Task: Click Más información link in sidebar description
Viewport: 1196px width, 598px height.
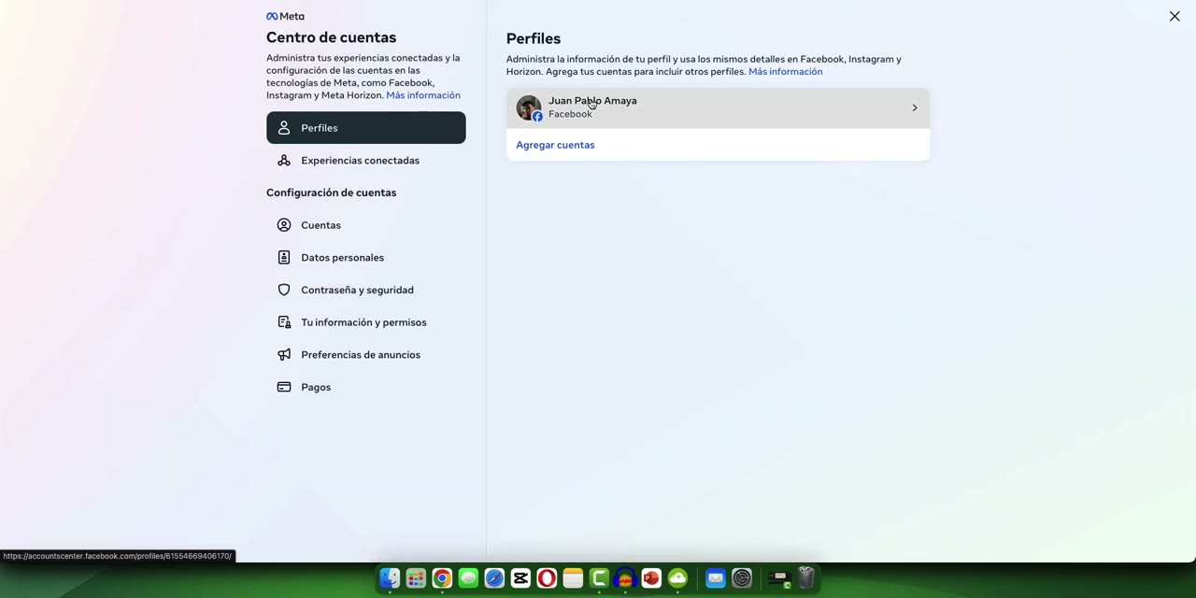Action: pyautogui.click(x=423, y=95)
